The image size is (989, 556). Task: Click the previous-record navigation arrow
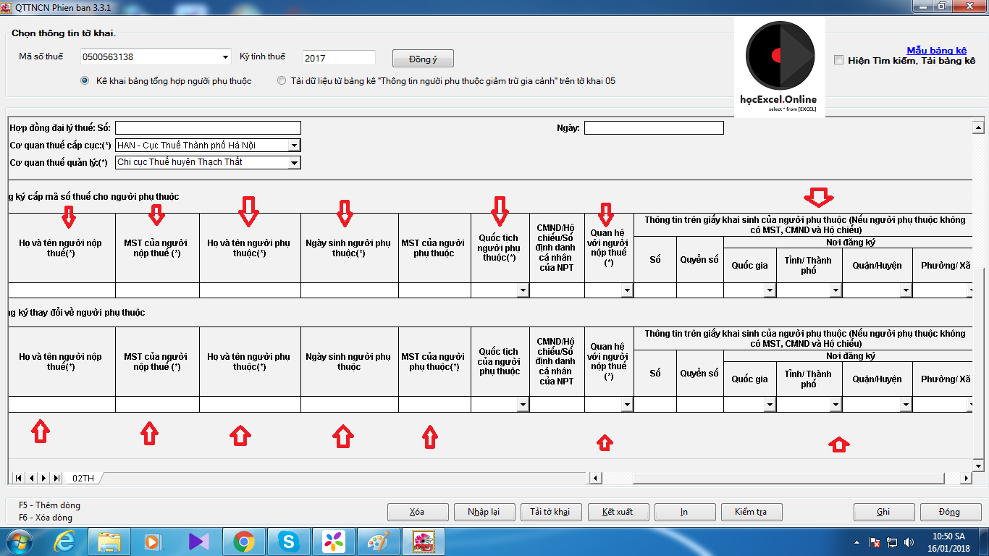(31, 478)
